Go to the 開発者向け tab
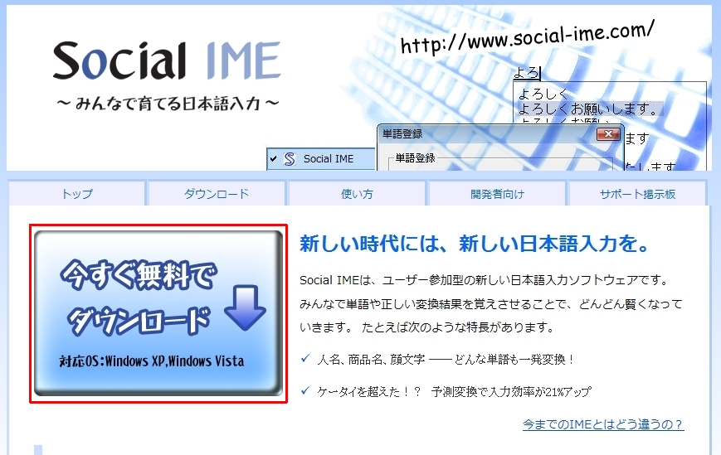 (x=497, y=194)
